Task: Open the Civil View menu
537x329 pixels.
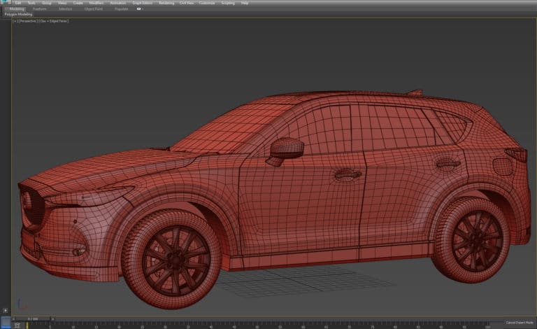Action: [187, 3]
